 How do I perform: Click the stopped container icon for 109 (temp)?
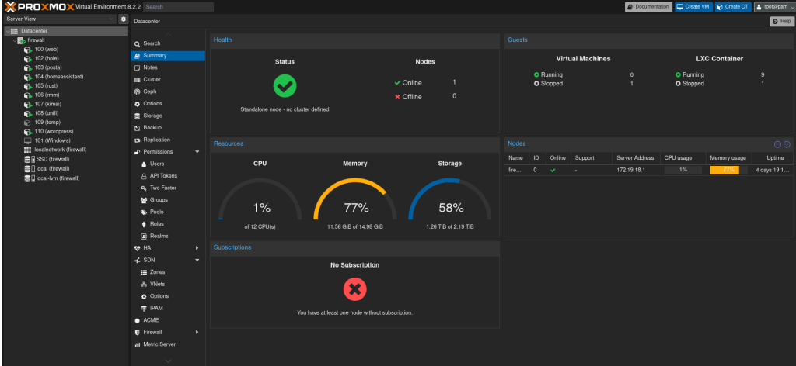(27, 123)
